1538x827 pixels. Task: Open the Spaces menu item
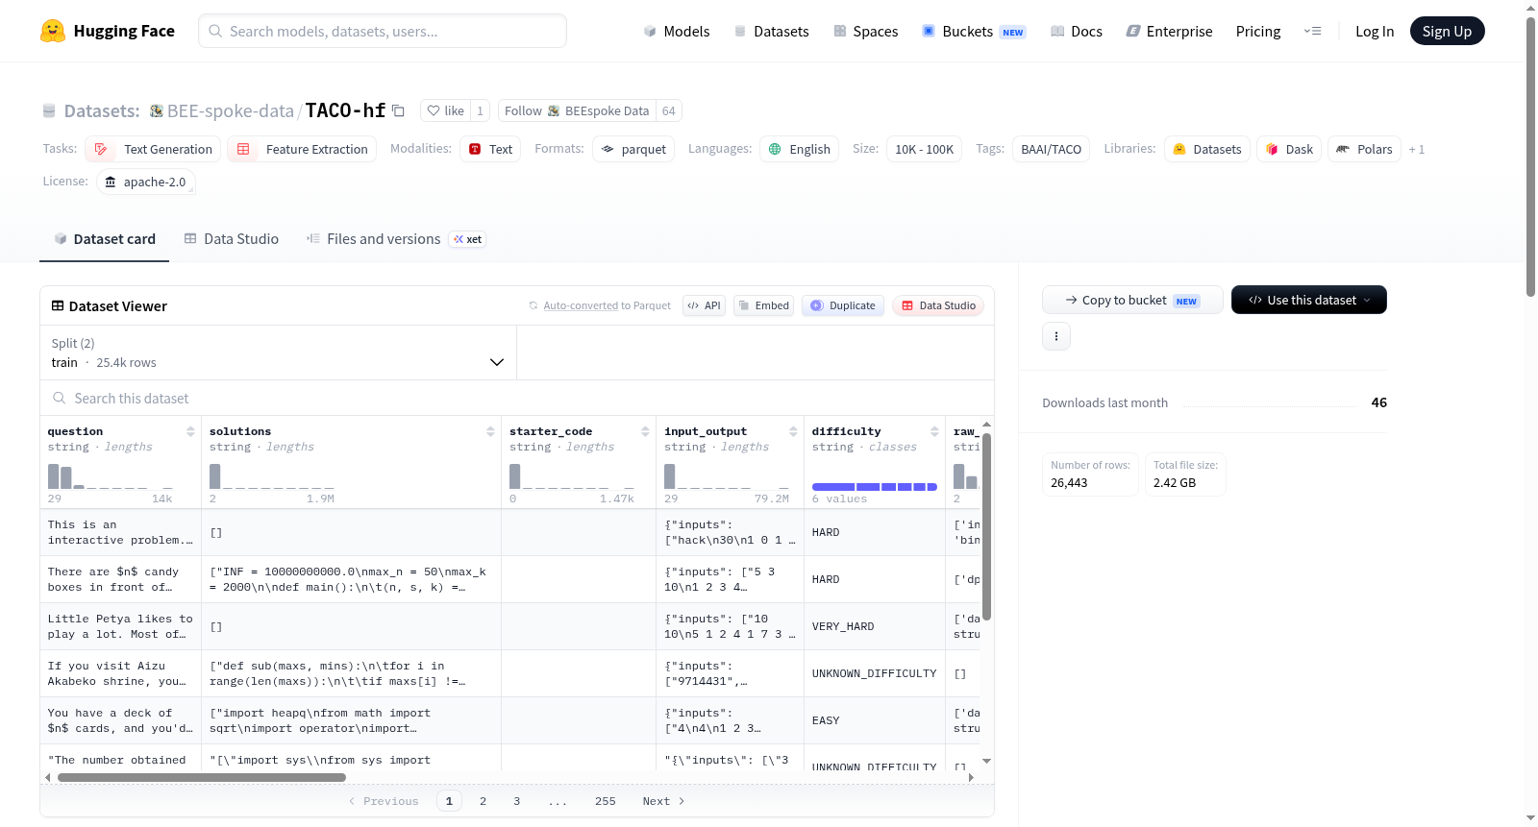(x=866, y=31)
